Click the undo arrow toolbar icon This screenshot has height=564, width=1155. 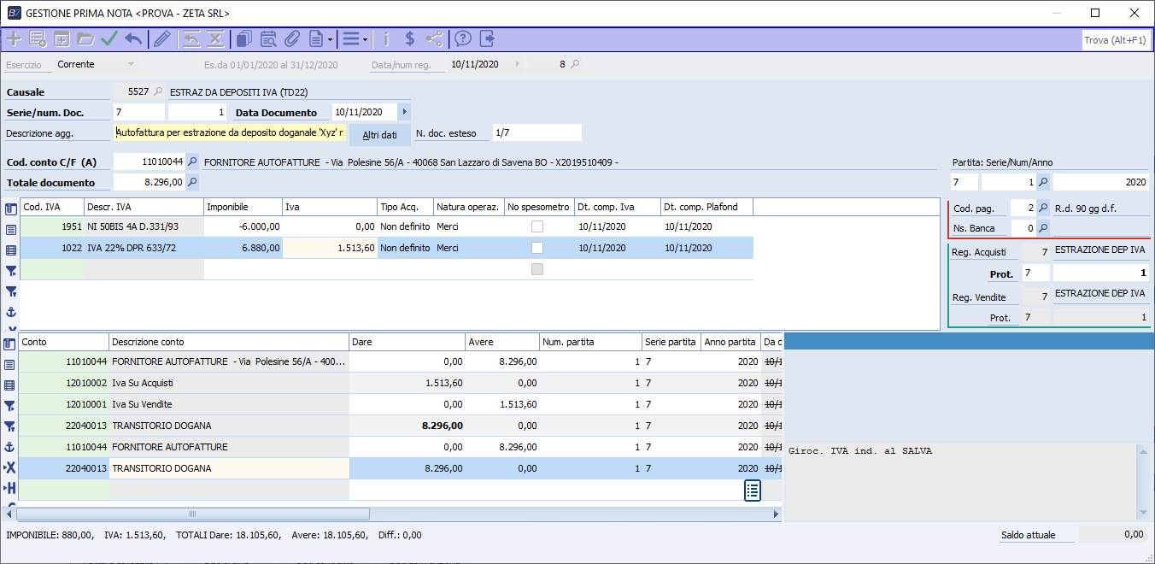133,38
